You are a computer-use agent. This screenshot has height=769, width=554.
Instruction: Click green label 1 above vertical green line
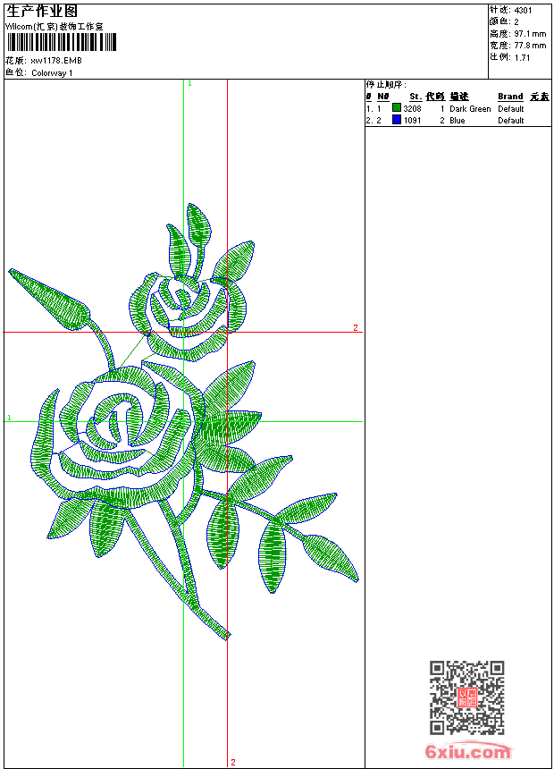click(189, 84)
